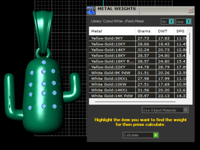Select the White Gold:9K PdW row
Image resolution: width=200 pixels, height=150 pixels.
pyautogui.click(x=138, y=73)
